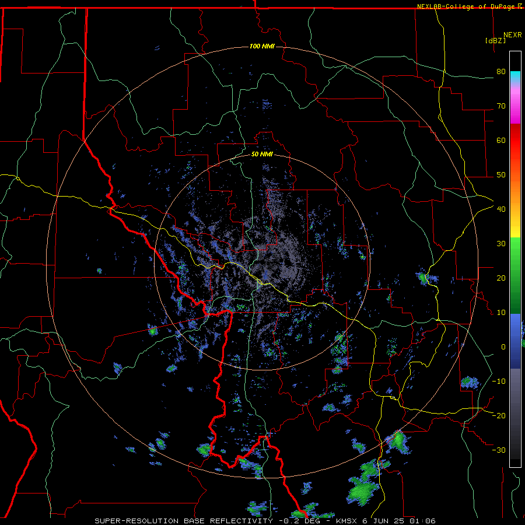Click the 80 value on the dBZ scale
Screen dimensions: 525x525
501,72
